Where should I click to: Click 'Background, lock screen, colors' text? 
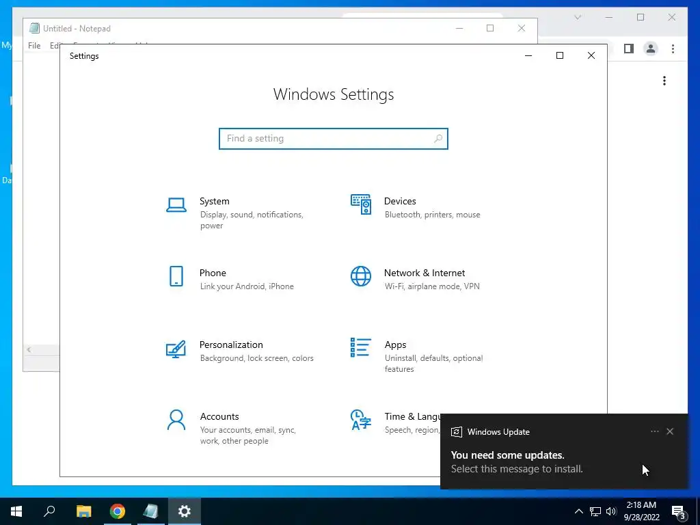[x=257, y=358]
